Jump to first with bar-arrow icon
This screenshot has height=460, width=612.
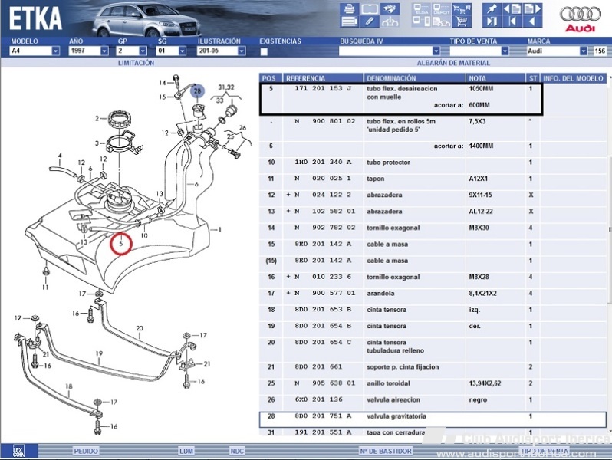(512, 21)
